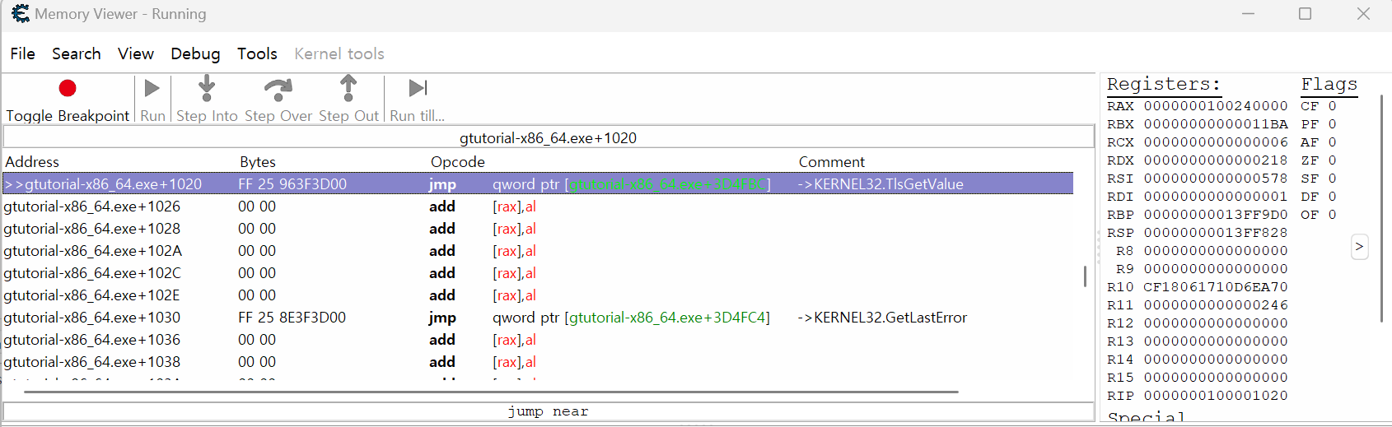Toggle the ZF flag value
Screen dimensions: 1392x427
[1332, 160]
